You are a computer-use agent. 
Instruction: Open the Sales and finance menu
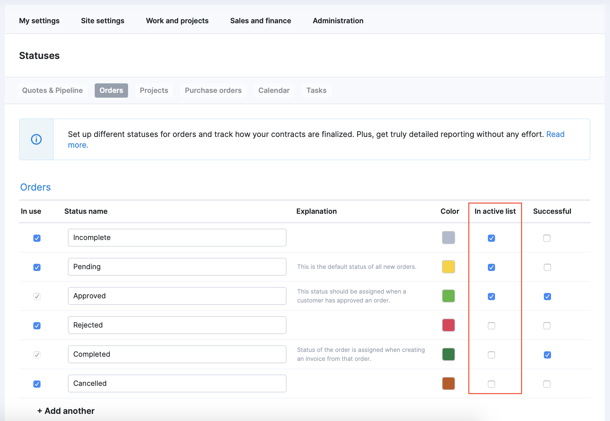(x=260, y=21)
